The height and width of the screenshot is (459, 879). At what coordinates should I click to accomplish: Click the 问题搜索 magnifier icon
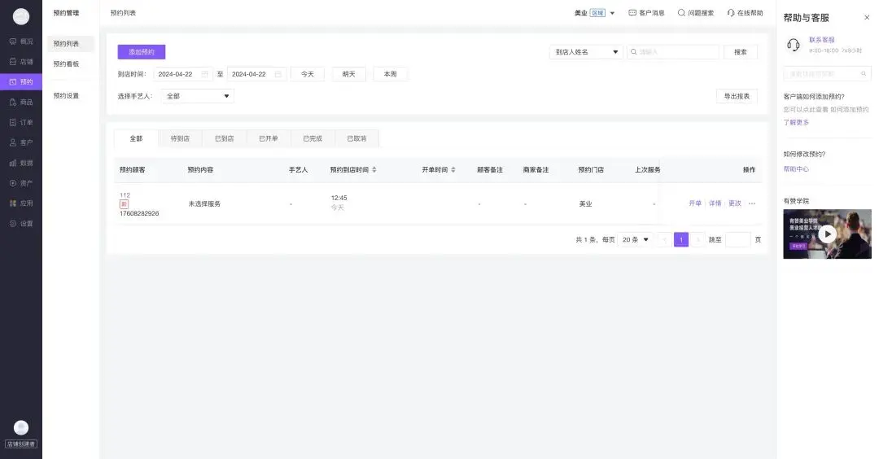point(681,13)
